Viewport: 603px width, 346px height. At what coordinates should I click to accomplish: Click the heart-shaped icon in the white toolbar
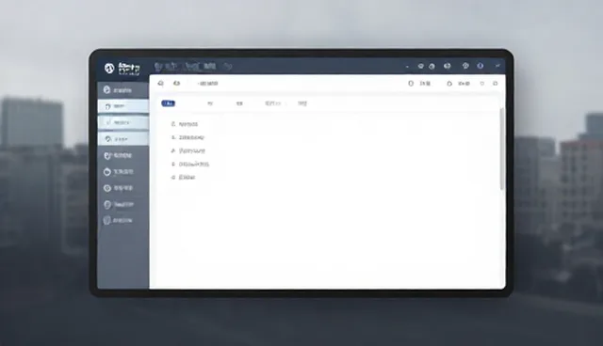(x=481, y=84)
